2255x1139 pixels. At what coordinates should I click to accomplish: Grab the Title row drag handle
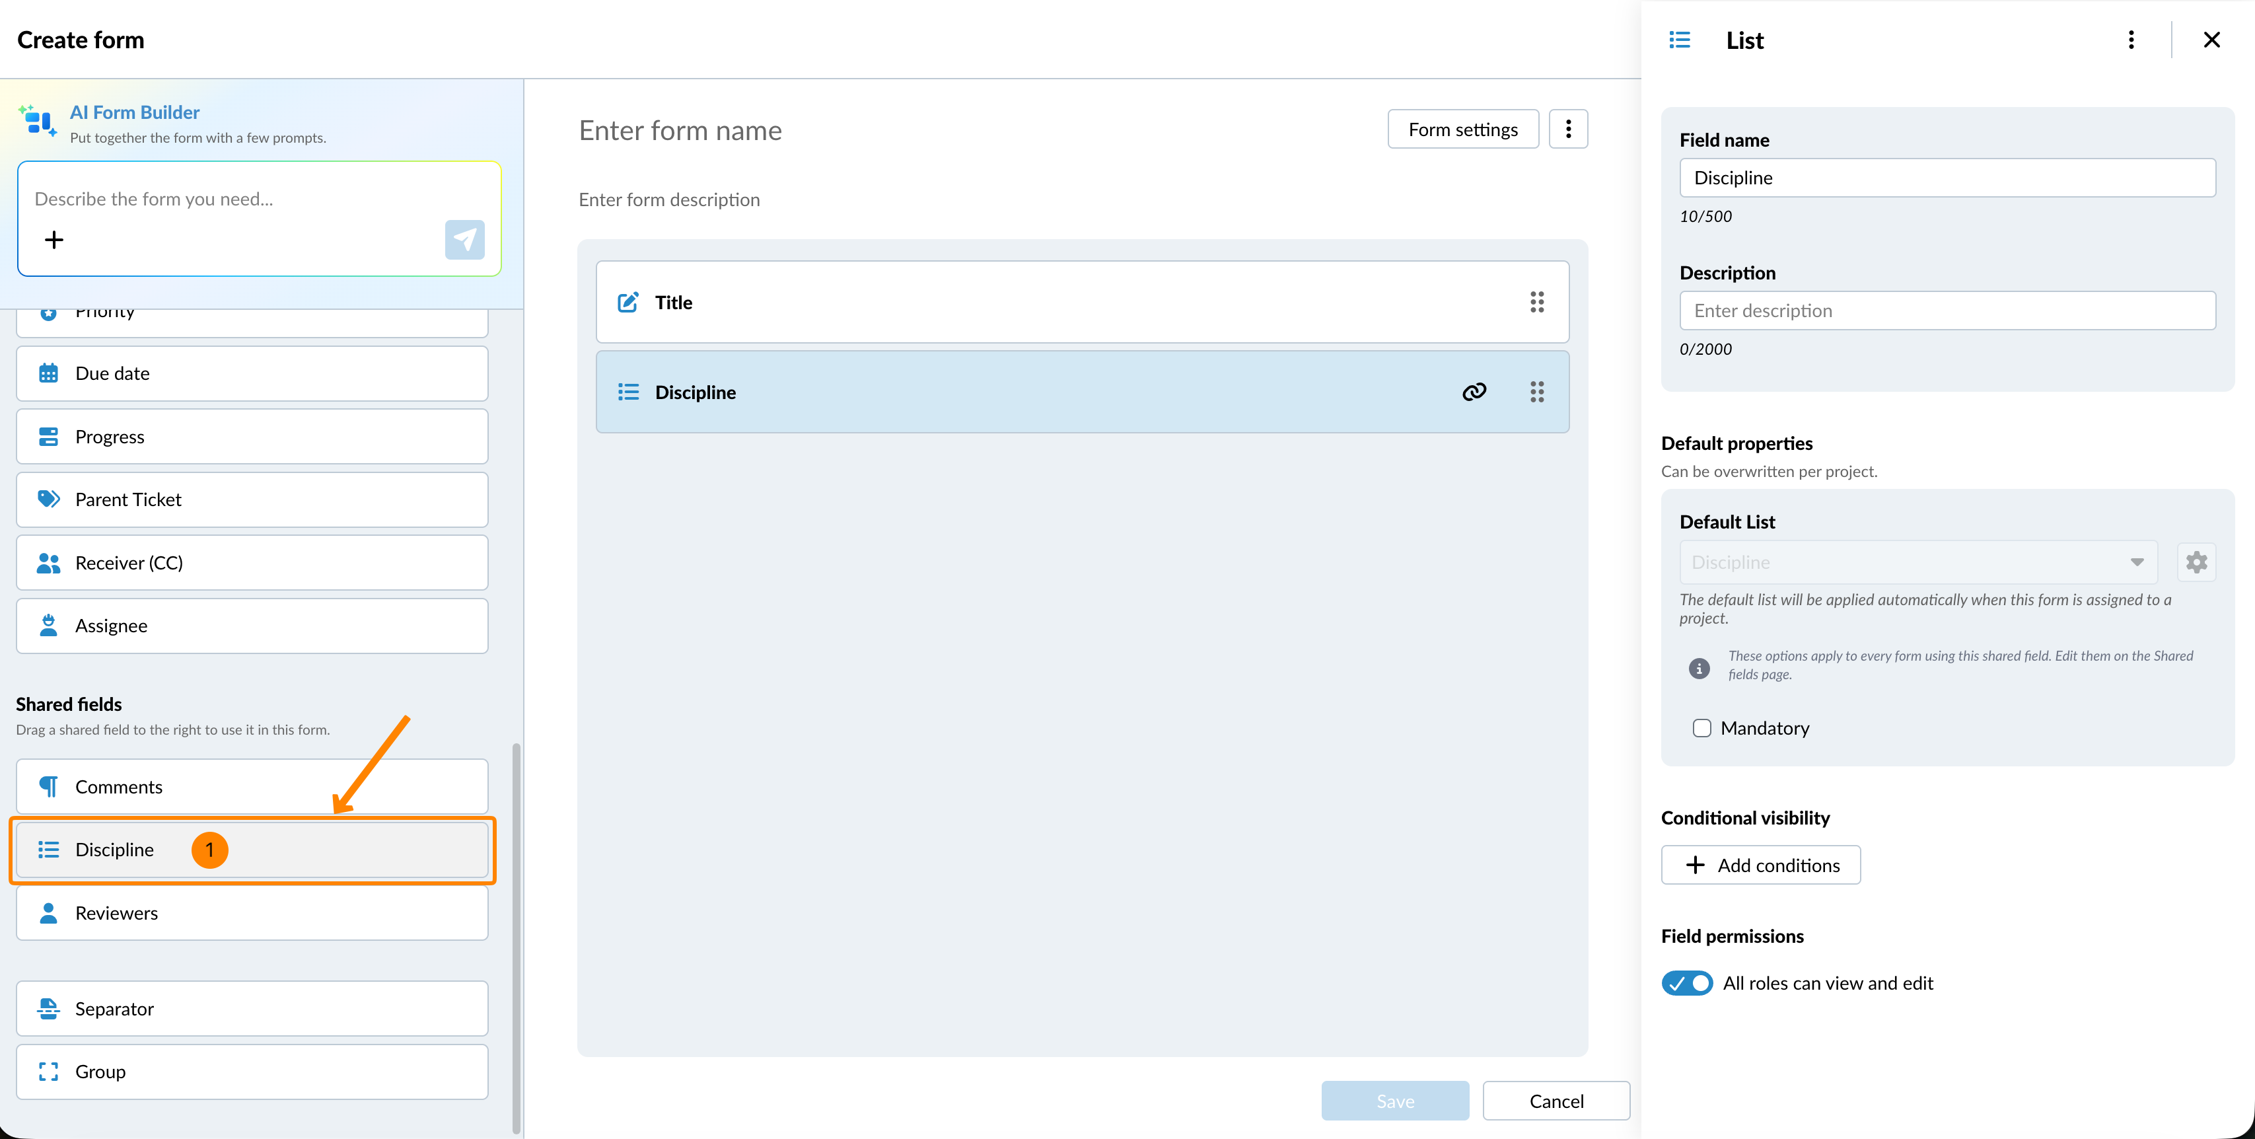click(x=1537, y=302)
